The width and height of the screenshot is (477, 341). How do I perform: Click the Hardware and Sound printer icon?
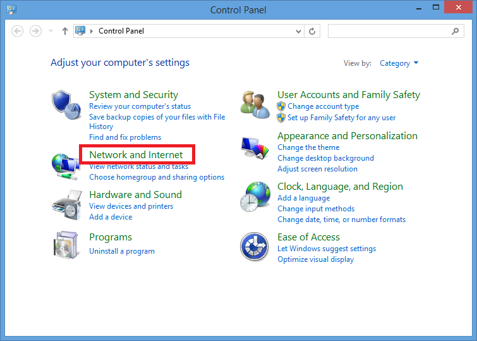point(67,205)
